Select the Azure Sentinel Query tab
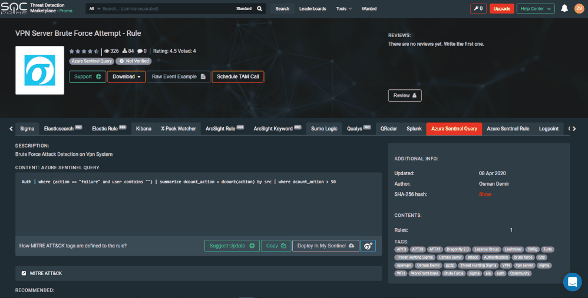Image resolution: width=588 pixels, height=298 pixels. (454, 129)
